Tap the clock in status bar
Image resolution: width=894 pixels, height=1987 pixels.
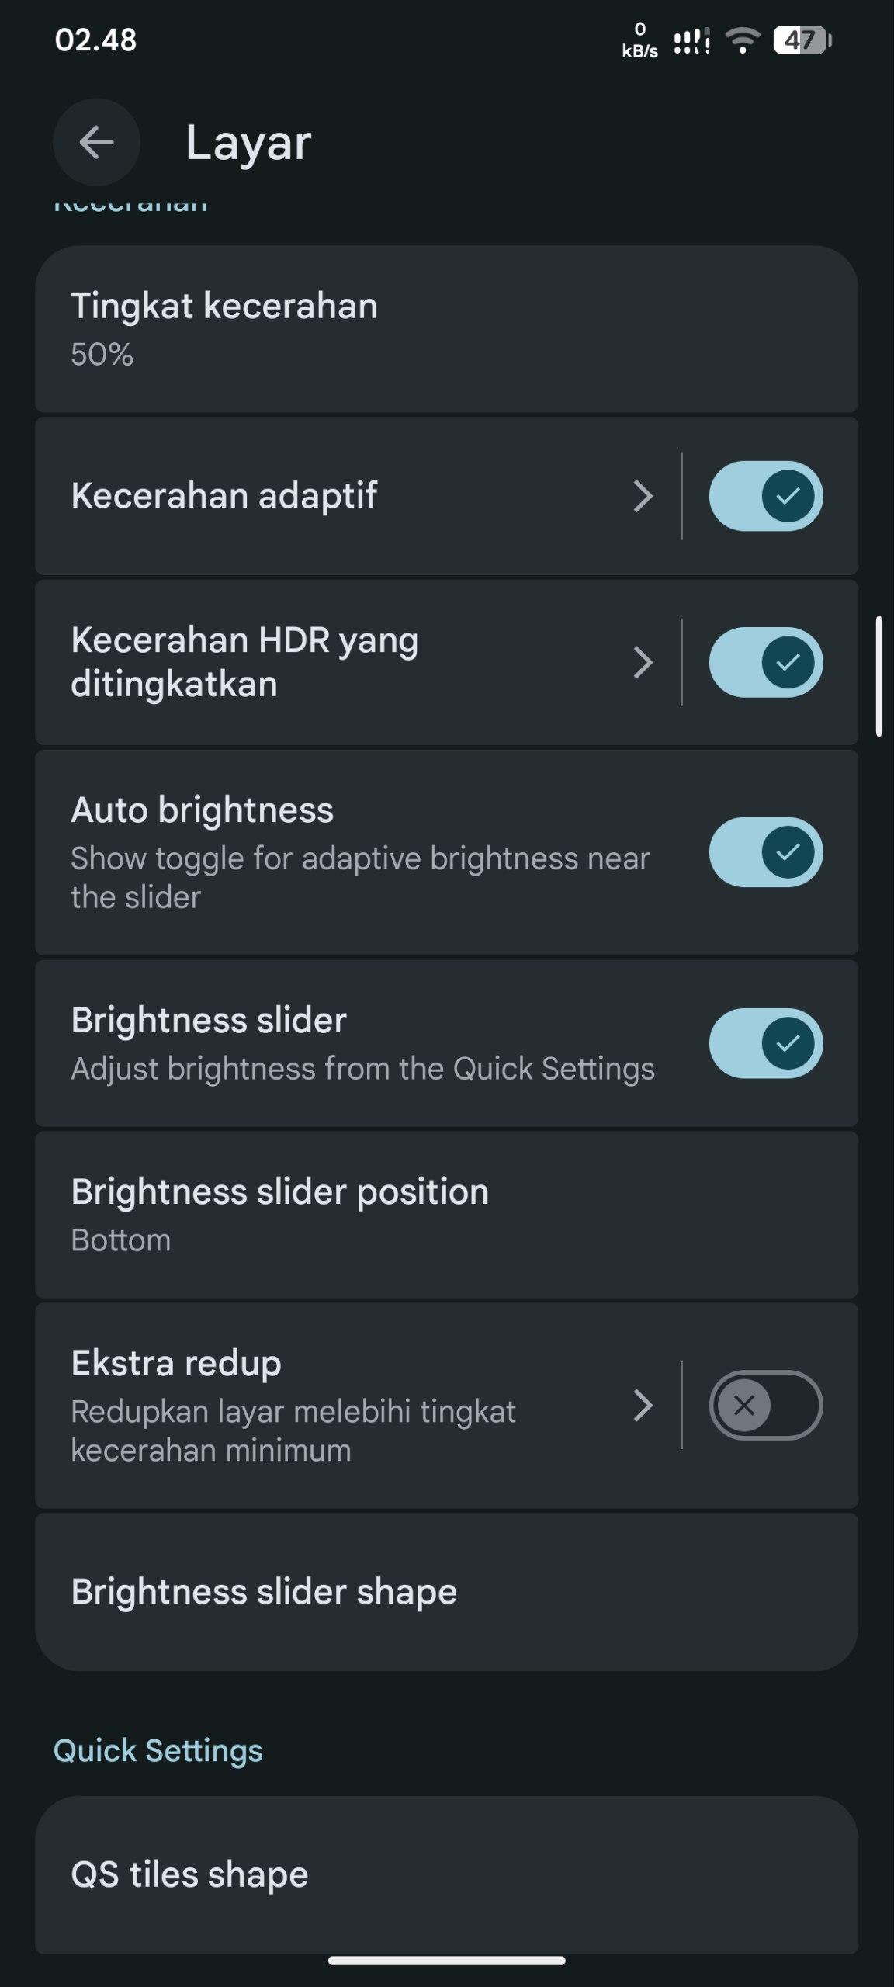pos(95,40)
